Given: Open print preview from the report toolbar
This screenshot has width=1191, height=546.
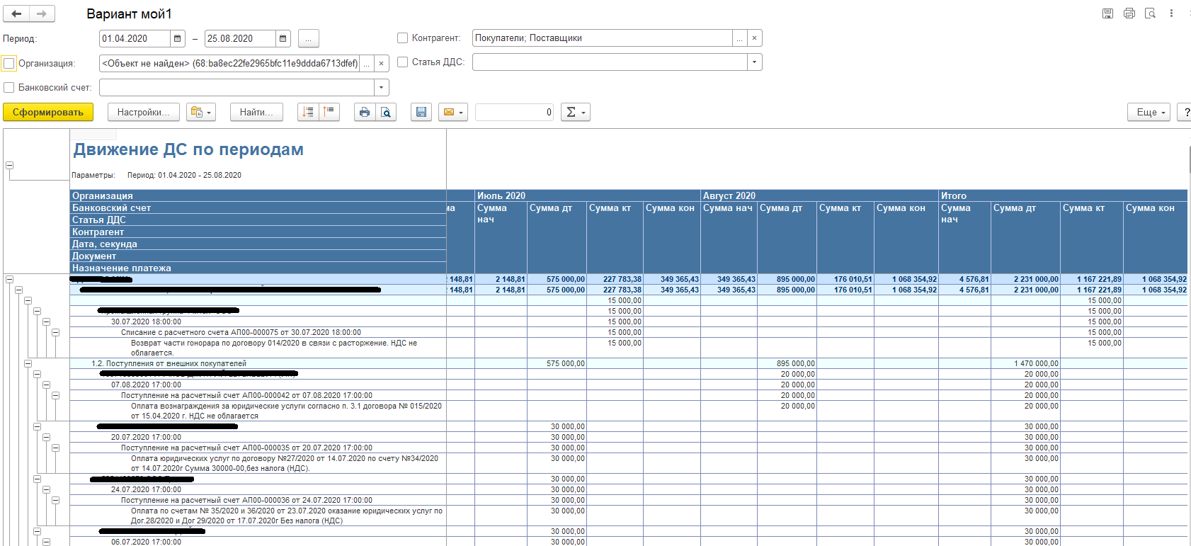Looking at the screenshot, I should click(386, 112).
